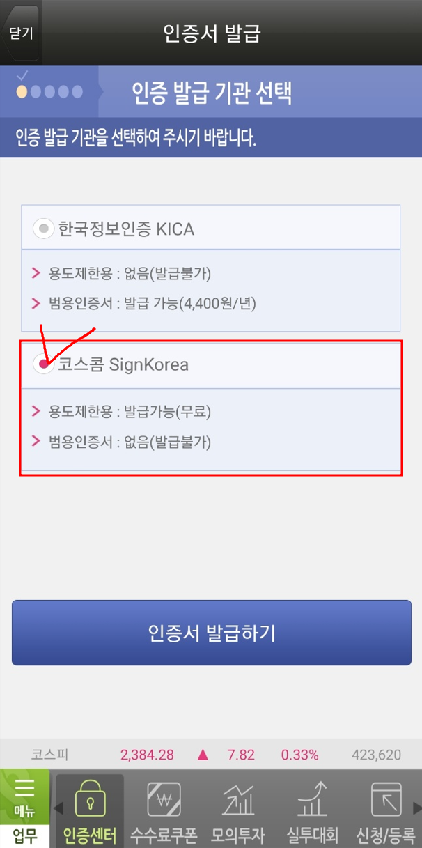Tap the 코스피 index ticker bar
Image resolution: width=422 pixels, height=848 pixels.
(211, 755)
